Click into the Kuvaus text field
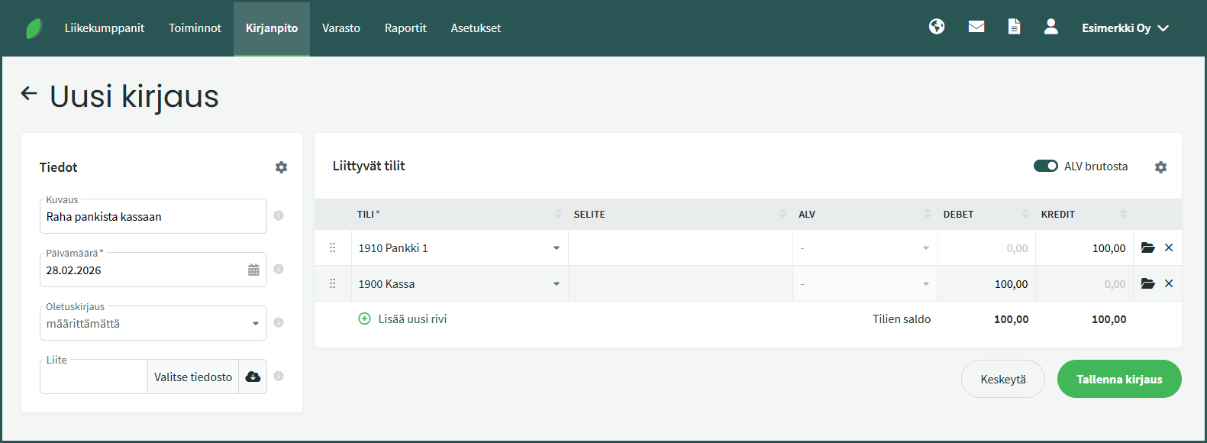The image size is (1207, 443). click(x=153, y=217)
